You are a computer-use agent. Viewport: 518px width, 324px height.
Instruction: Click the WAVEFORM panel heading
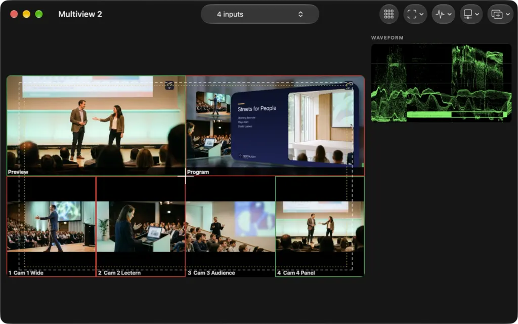tap(387, 37)
